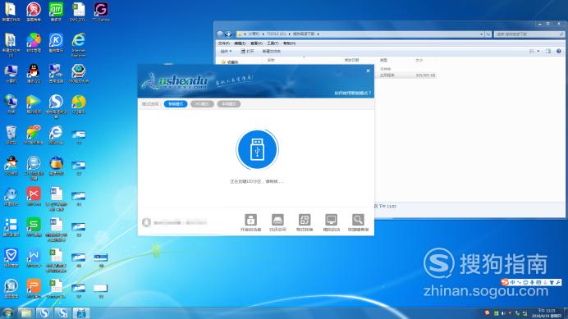568x319 pixels.
Task: Select the Meitu red desktop icon
Action: (x=34, y=12)
